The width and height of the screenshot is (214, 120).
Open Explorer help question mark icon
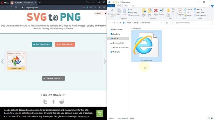(x=212, y=6)
